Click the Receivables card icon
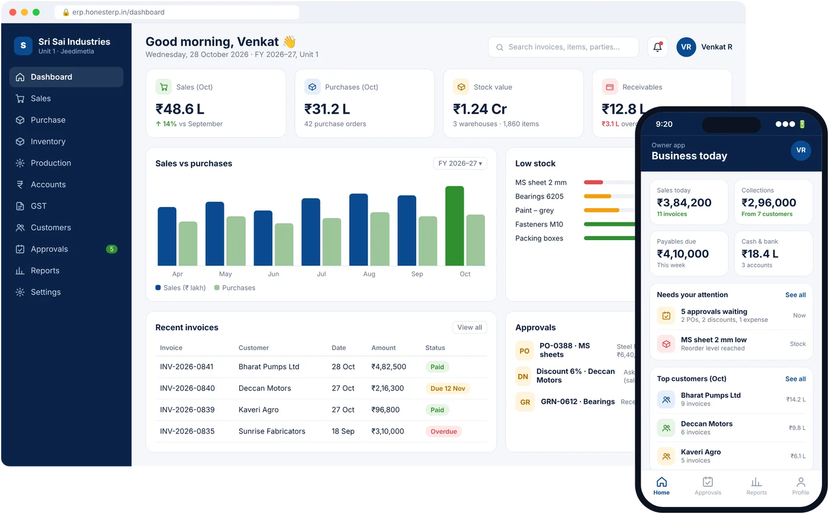The height and width of the screenshot is (514, 829). click(x=610, y=87)
